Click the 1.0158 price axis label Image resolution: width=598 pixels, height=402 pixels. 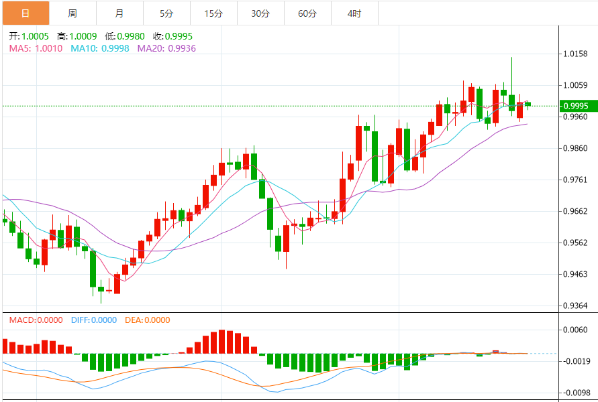pyautogui.click(x=575, y=54)
